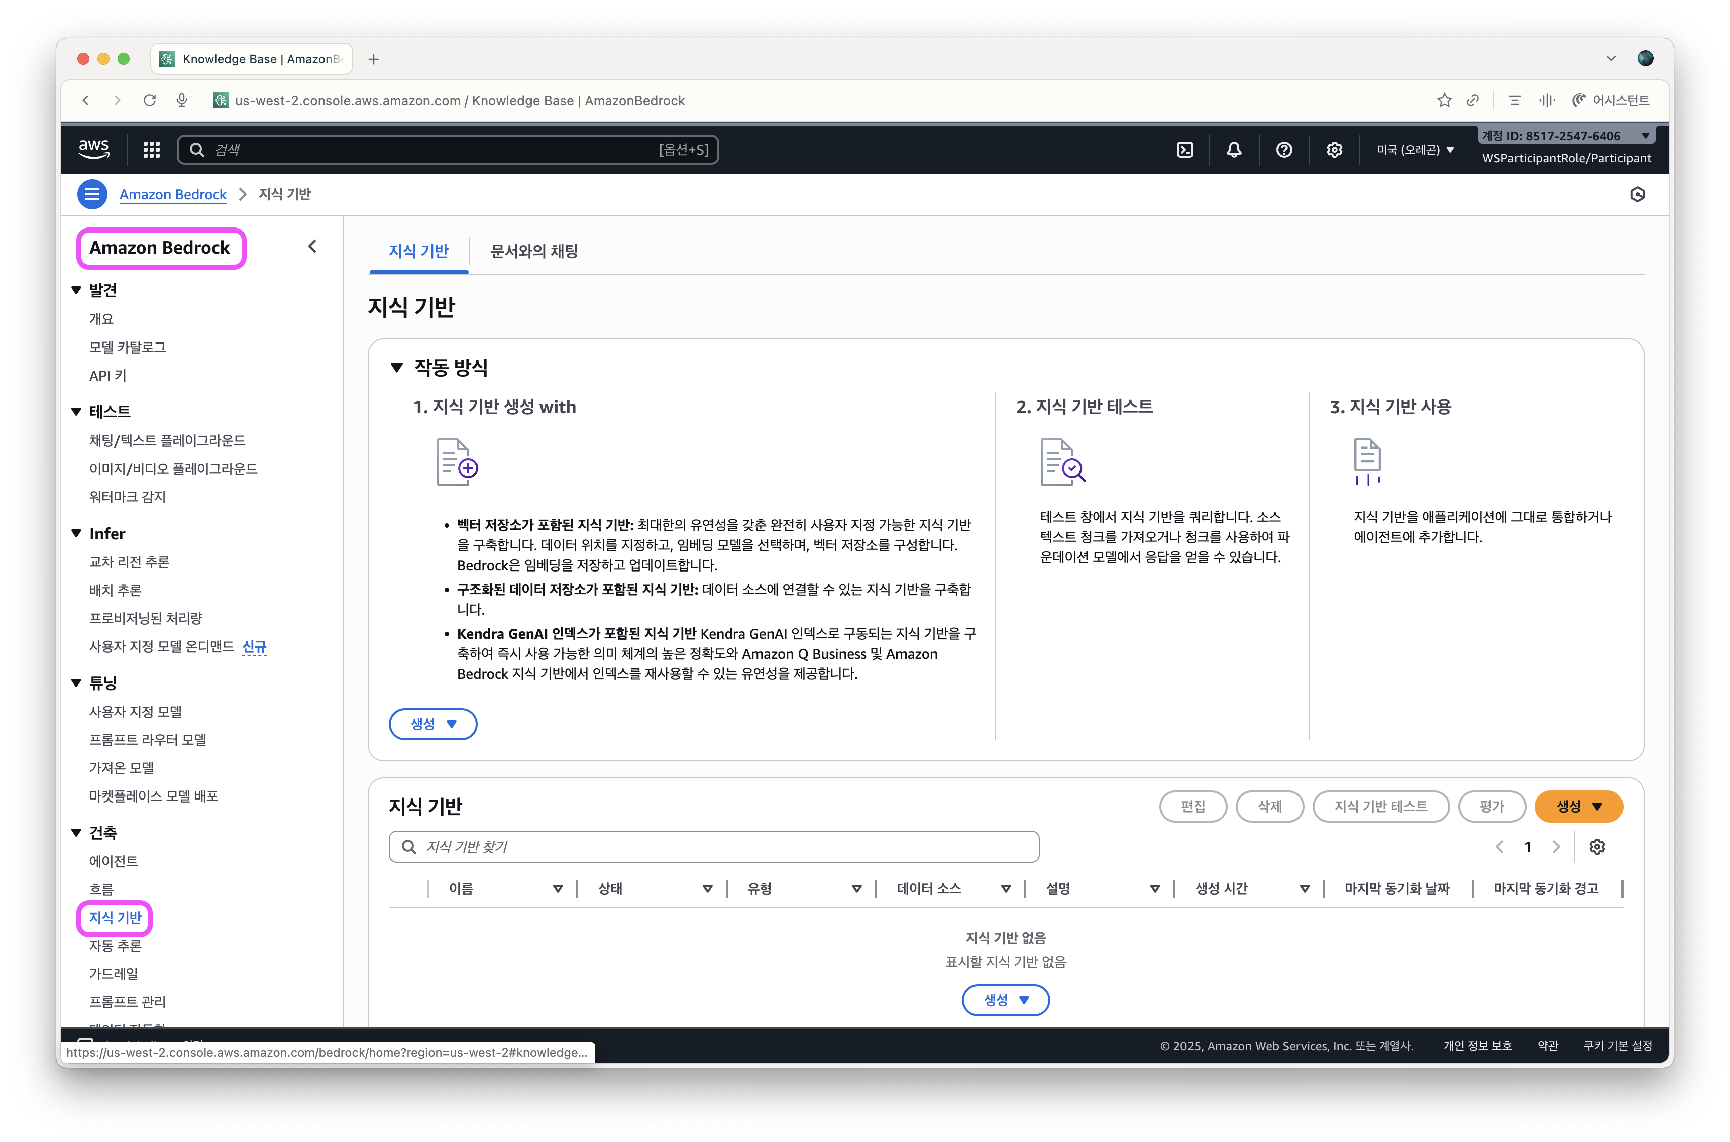
Task: Open a new browser tab
Action: pyautogui.click(x=374, y=59)
